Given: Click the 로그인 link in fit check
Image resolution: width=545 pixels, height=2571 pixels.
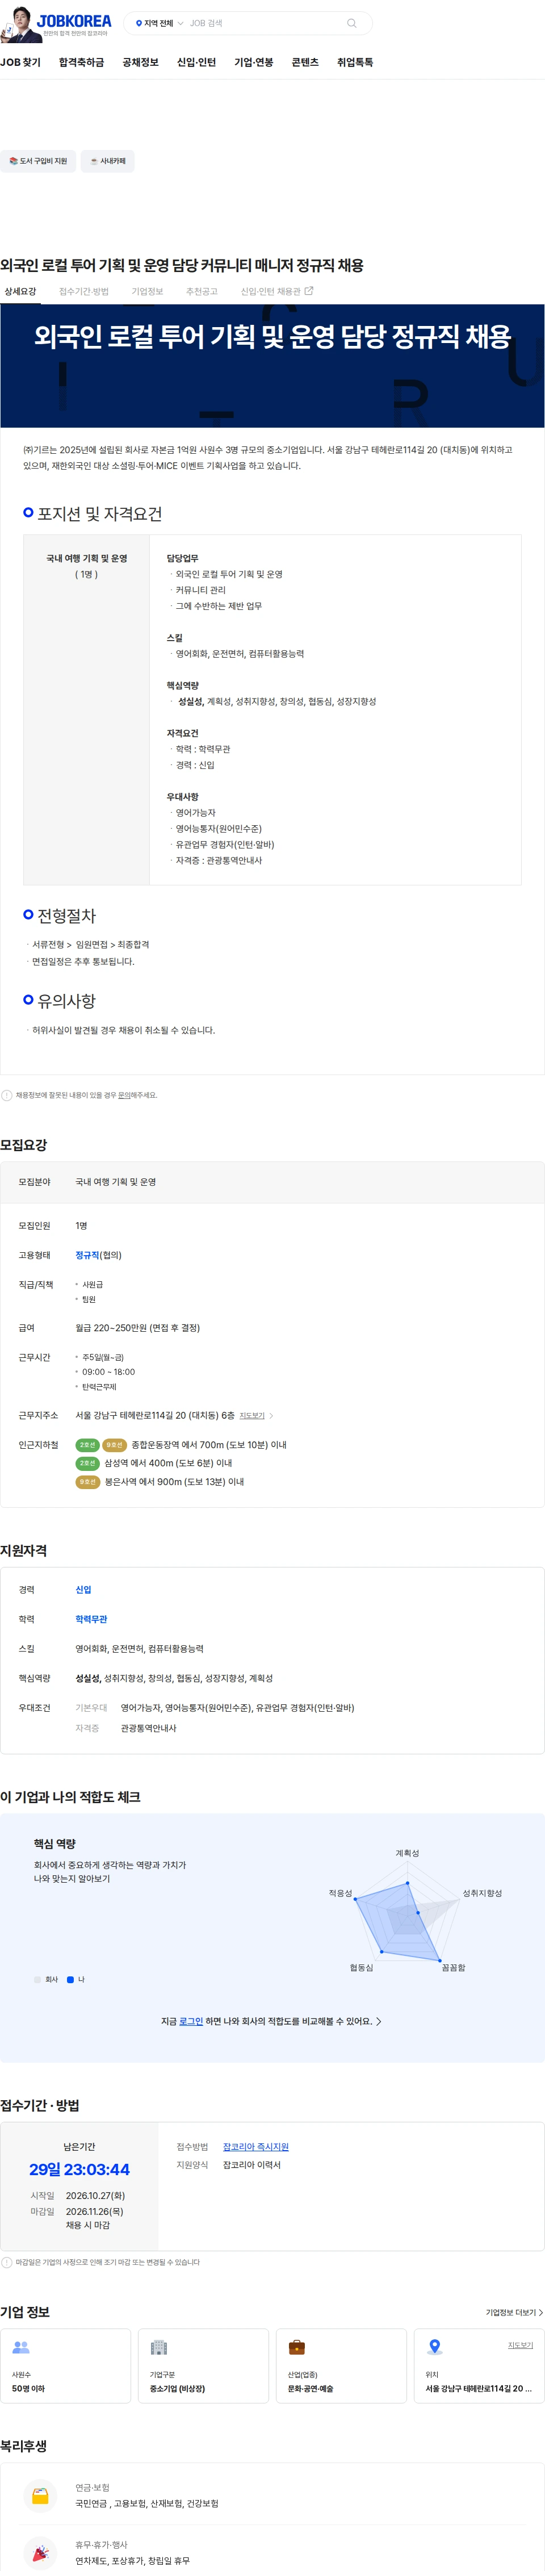Looking at the screenshot, I should point(191,2021).
